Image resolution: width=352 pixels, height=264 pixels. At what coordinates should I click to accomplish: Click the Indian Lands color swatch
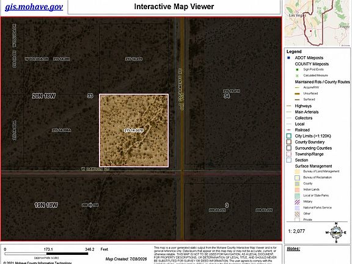point(297,189)
